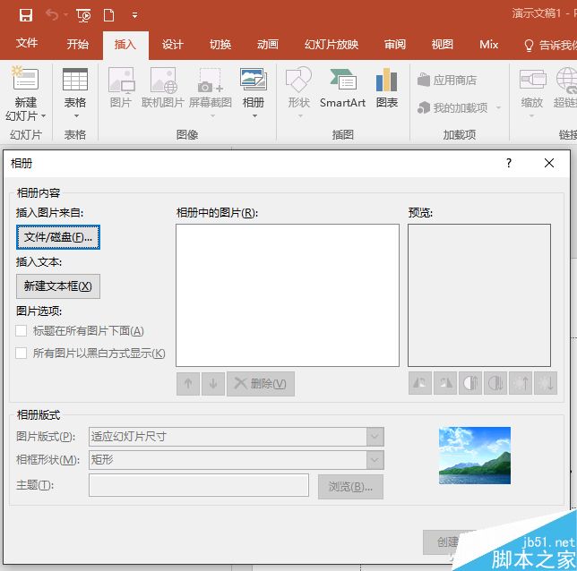
Task: Click the 文件/磁盘(F)... button
Action: coord(58,237)
